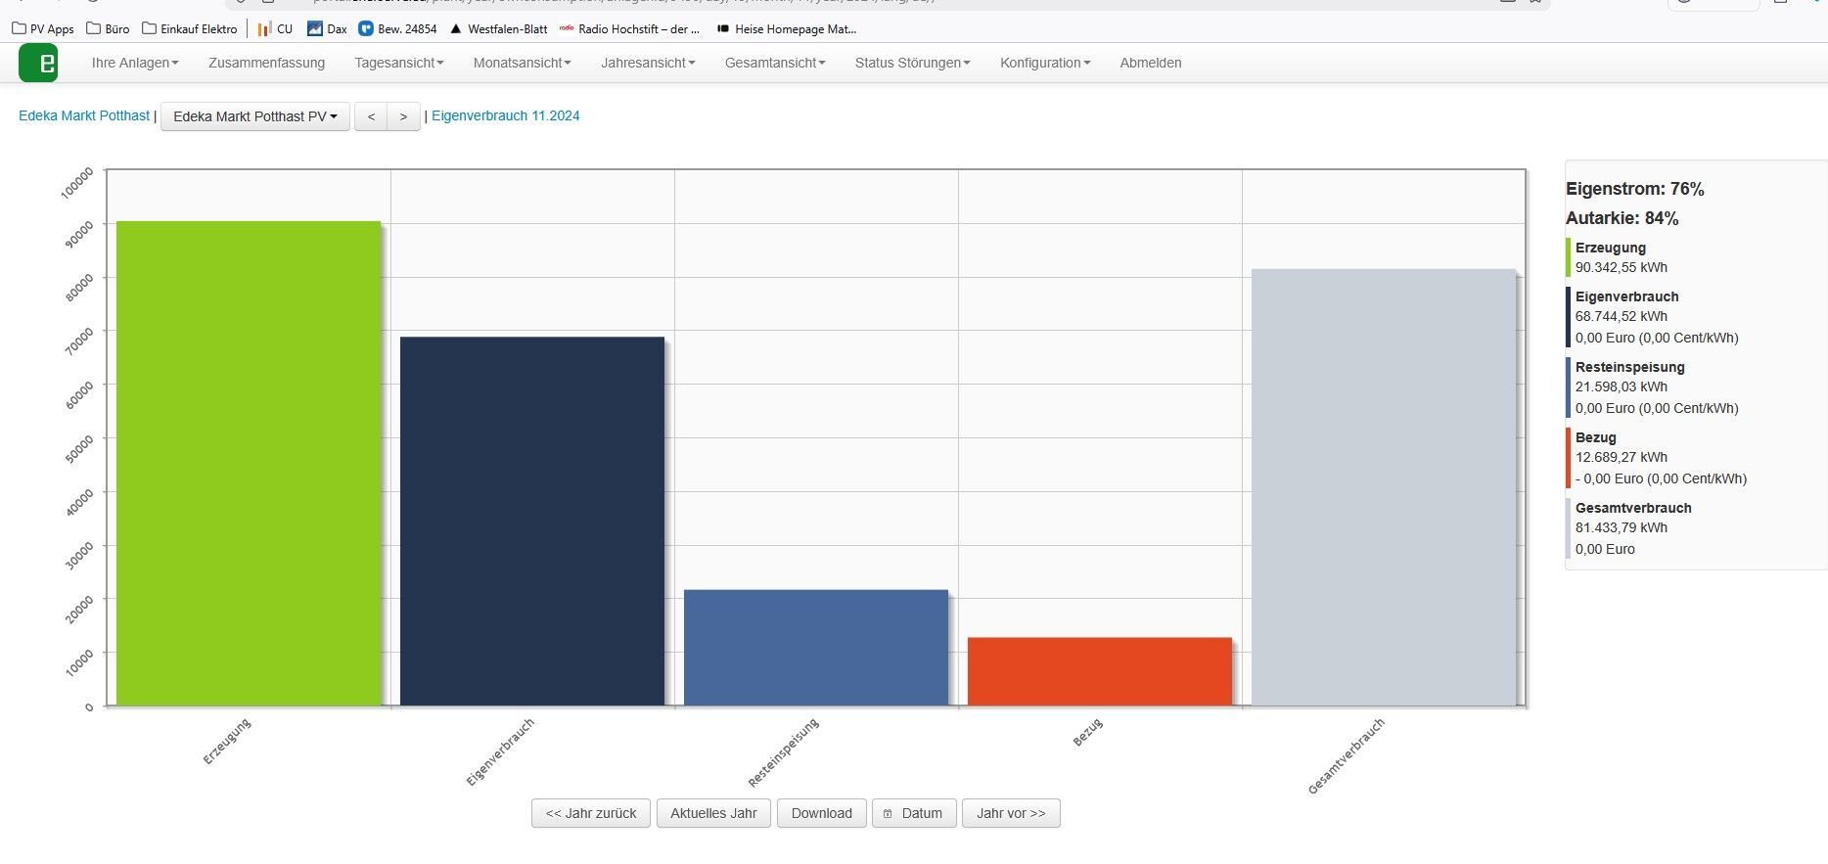This screenshot has width=1828, height=864.
Task: Open the Büro bookmark folder
Action: click(108, 29)
